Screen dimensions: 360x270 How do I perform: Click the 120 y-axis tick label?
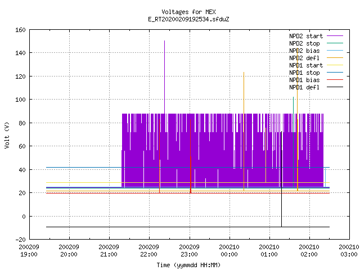coord(20,76)
